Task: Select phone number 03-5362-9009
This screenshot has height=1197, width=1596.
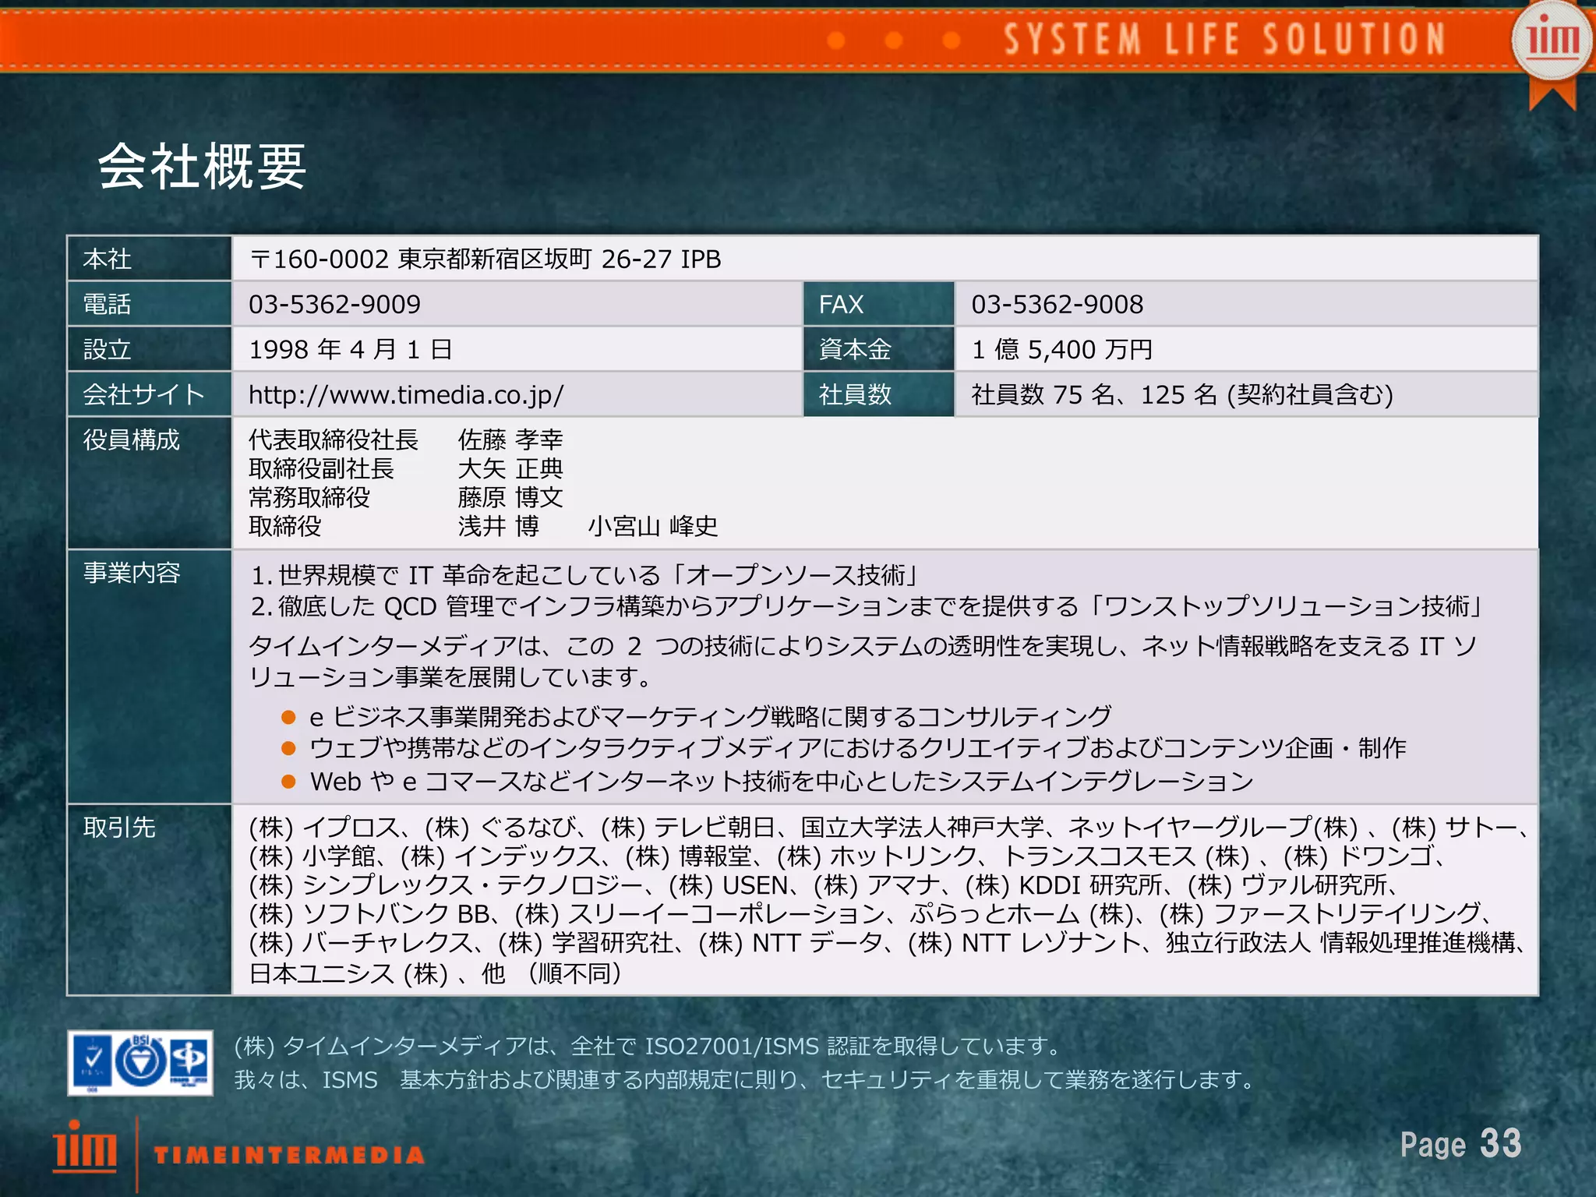Action: (x=334, y=304)
